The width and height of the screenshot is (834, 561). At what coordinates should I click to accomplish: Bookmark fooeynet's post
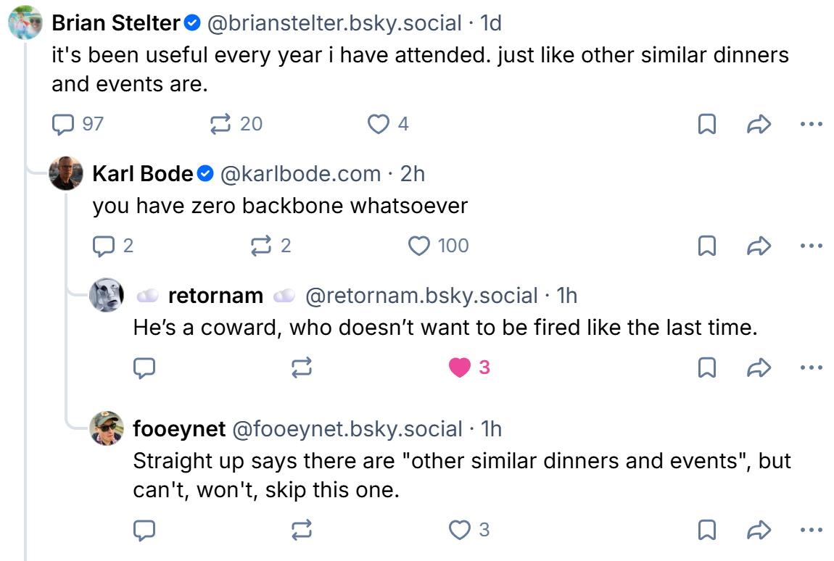(706, 531)
